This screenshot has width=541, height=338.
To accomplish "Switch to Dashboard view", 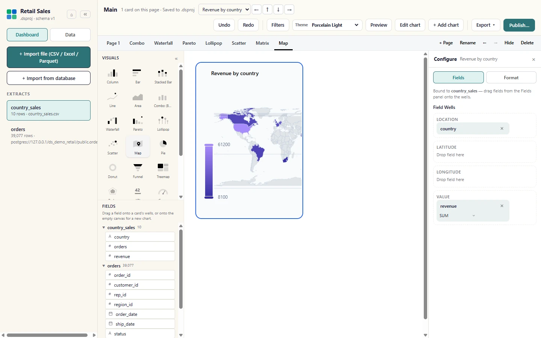I will click(27, 35).
